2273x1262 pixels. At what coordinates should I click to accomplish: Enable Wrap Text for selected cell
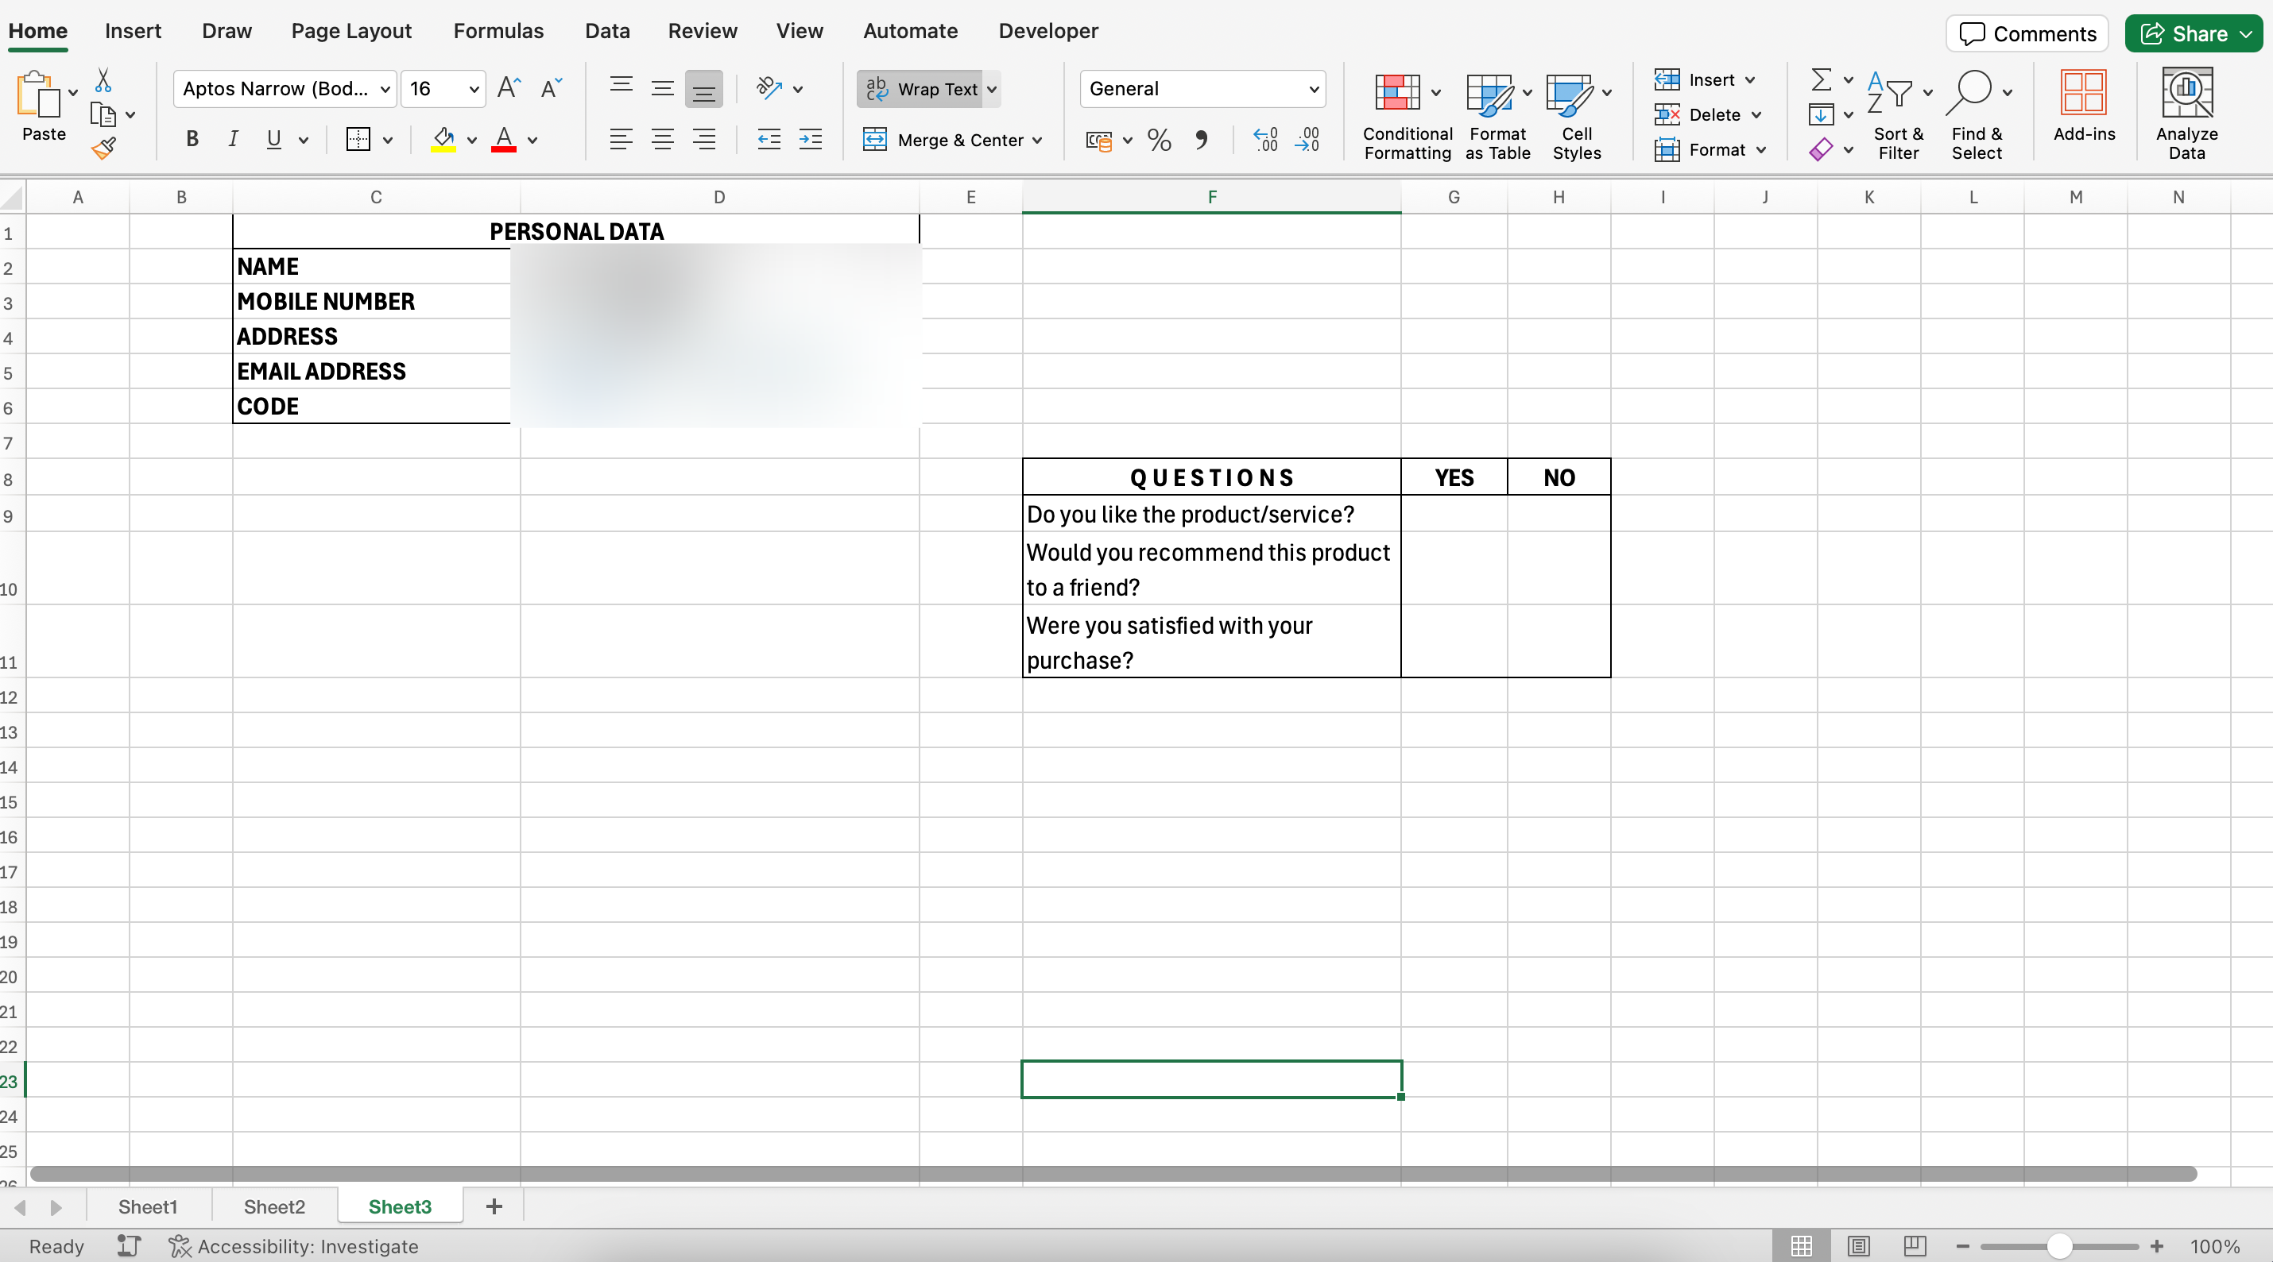click(918, 88)
